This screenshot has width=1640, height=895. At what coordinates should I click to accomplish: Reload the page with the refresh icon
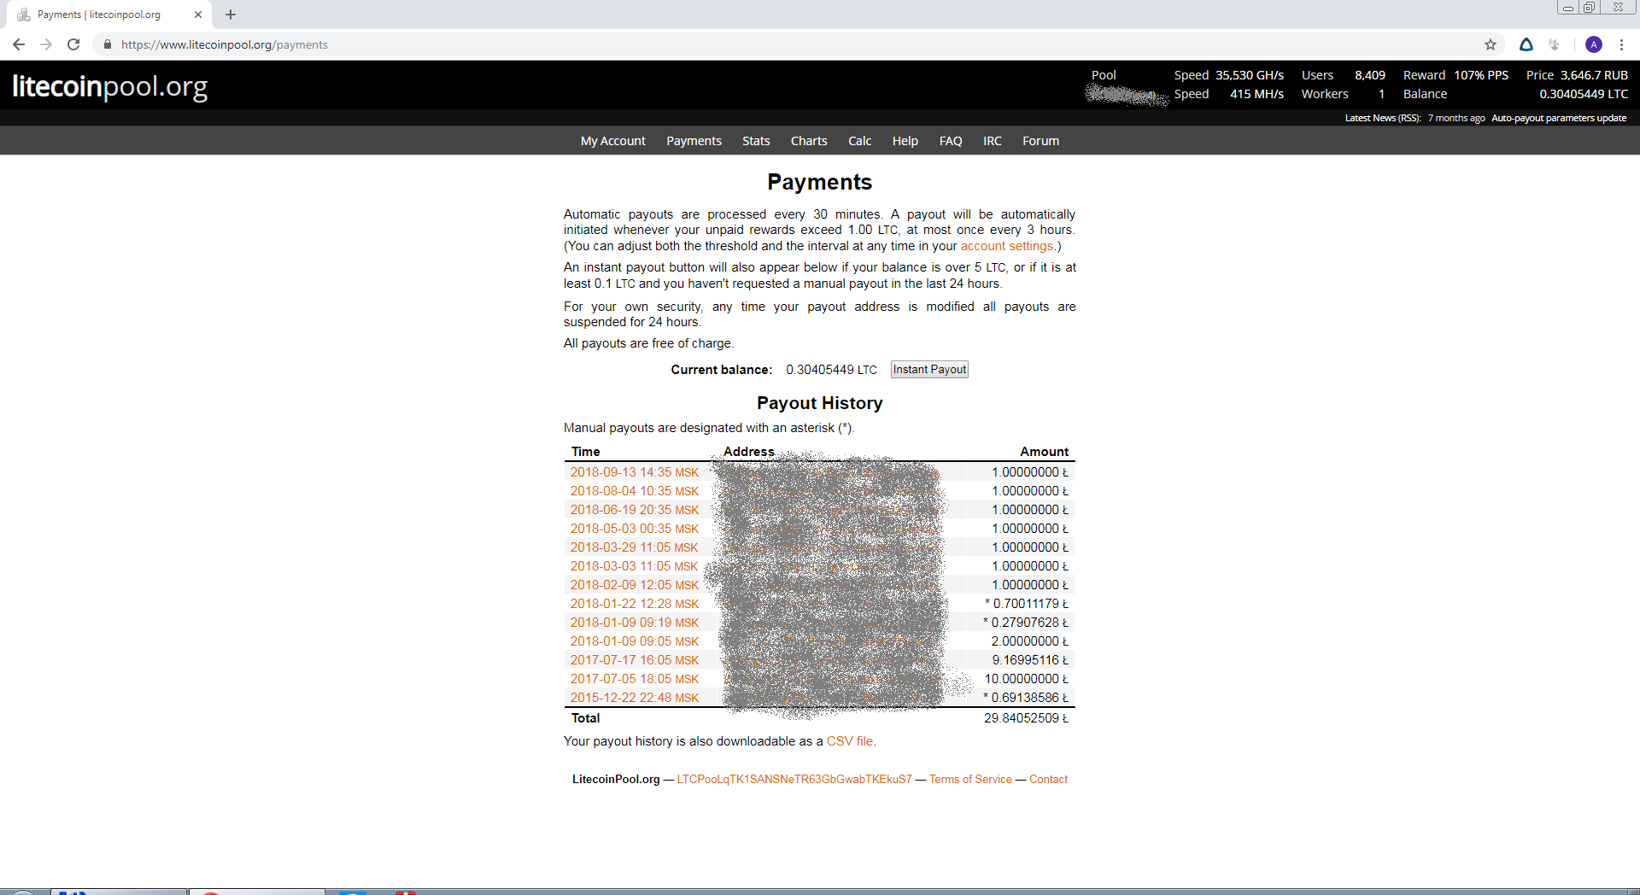tap(73, 44)
